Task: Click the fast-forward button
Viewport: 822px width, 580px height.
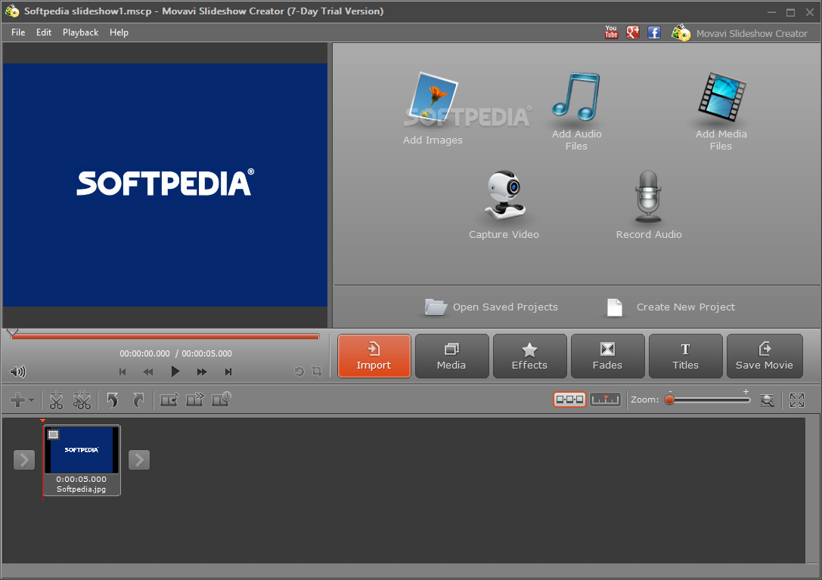Action: click(x=202, y=372)
